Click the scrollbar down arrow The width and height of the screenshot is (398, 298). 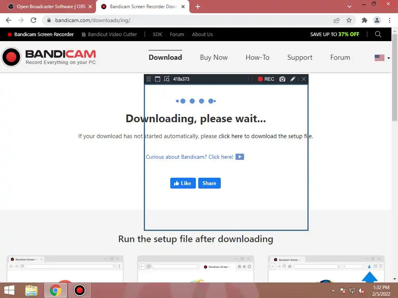click(395, 279)
